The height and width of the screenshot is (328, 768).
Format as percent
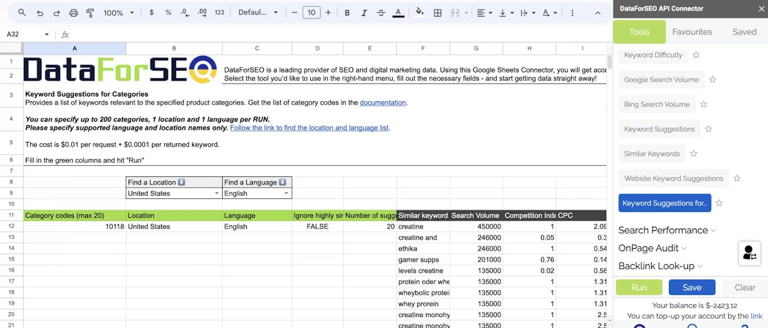(x=169, y=12)
